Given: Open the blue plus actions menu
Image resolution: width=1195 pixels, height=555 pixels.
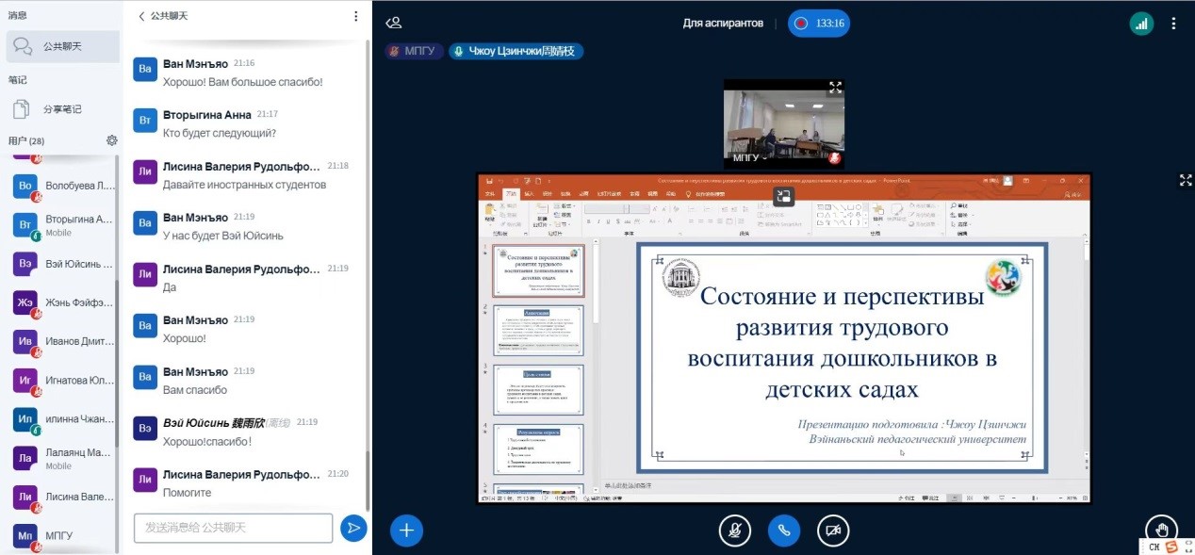Looking at the screenshot, I should click(x=406, y=531).
